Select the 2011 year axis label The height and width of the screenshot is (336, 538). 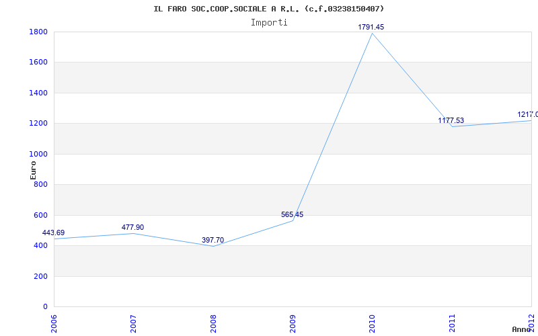[452, 324]
